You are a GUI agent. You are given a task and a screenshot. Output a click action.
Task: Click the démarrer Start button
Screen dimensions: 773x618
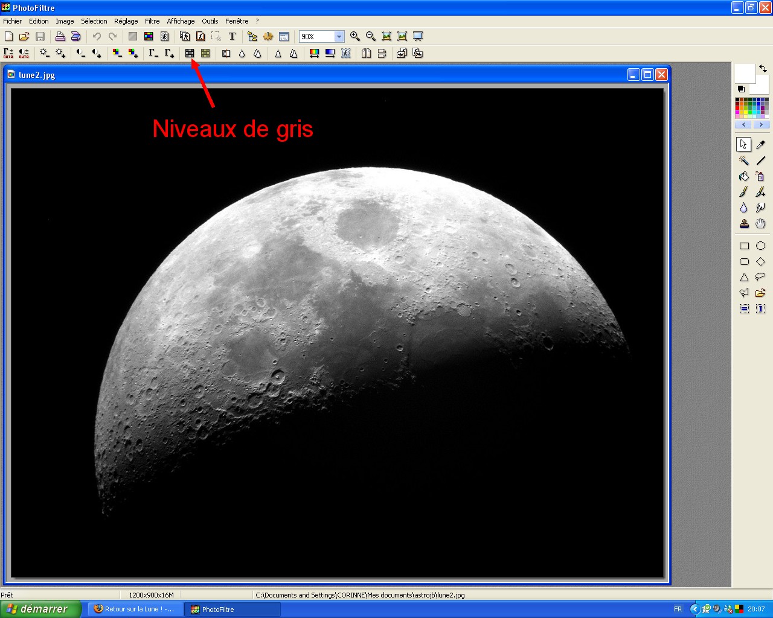click(x=40, y=609)
